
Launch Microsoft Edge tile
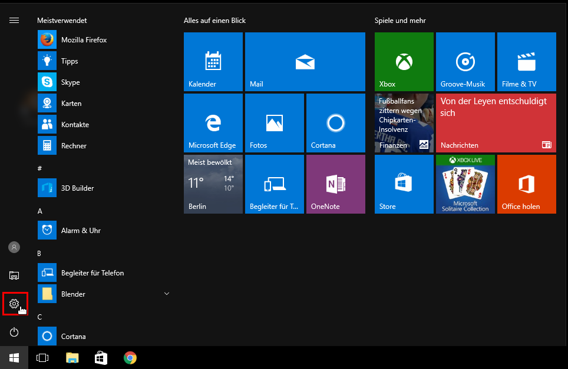point(213,123)
